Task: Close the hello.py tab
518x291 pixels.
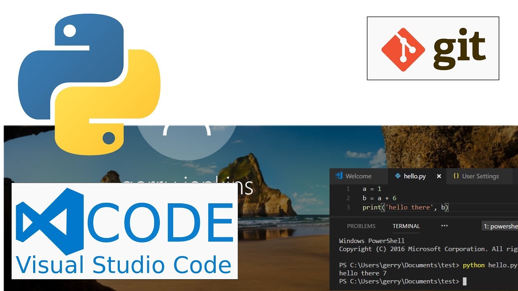Action: pyautogui.click(x=439, y=176)
